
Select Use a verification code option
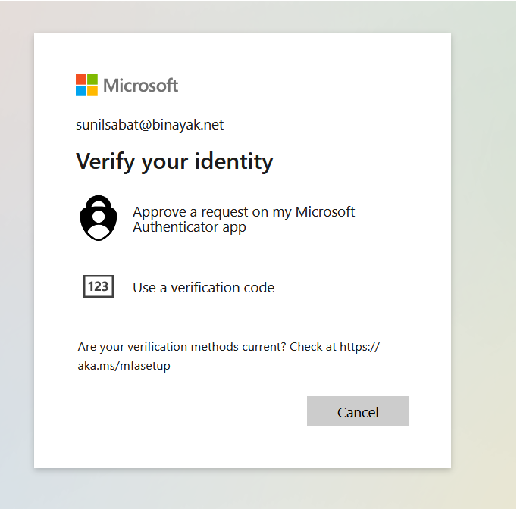tap(203, 288)
